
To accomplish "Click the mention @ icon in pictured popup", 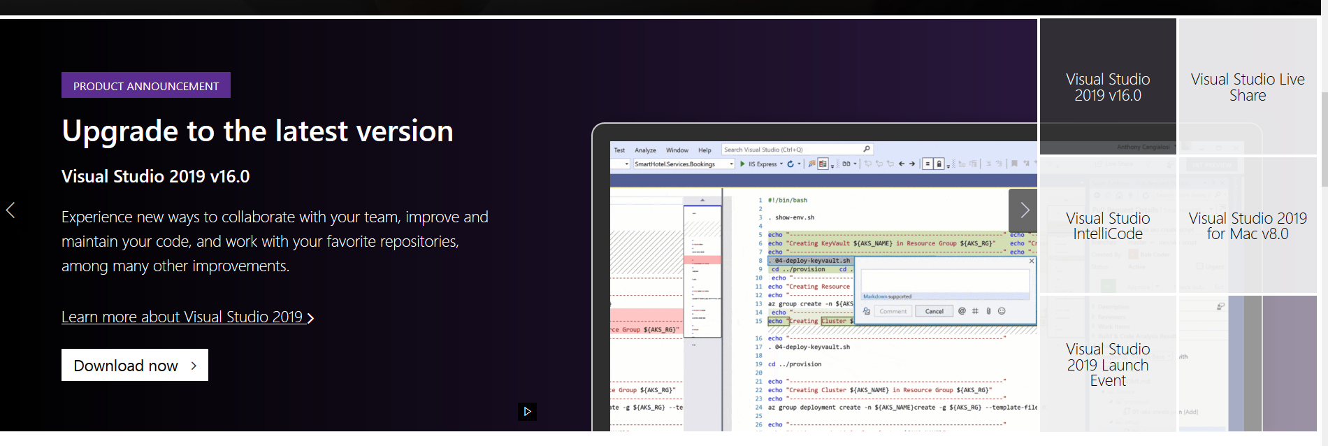I will tap(962, 311).
